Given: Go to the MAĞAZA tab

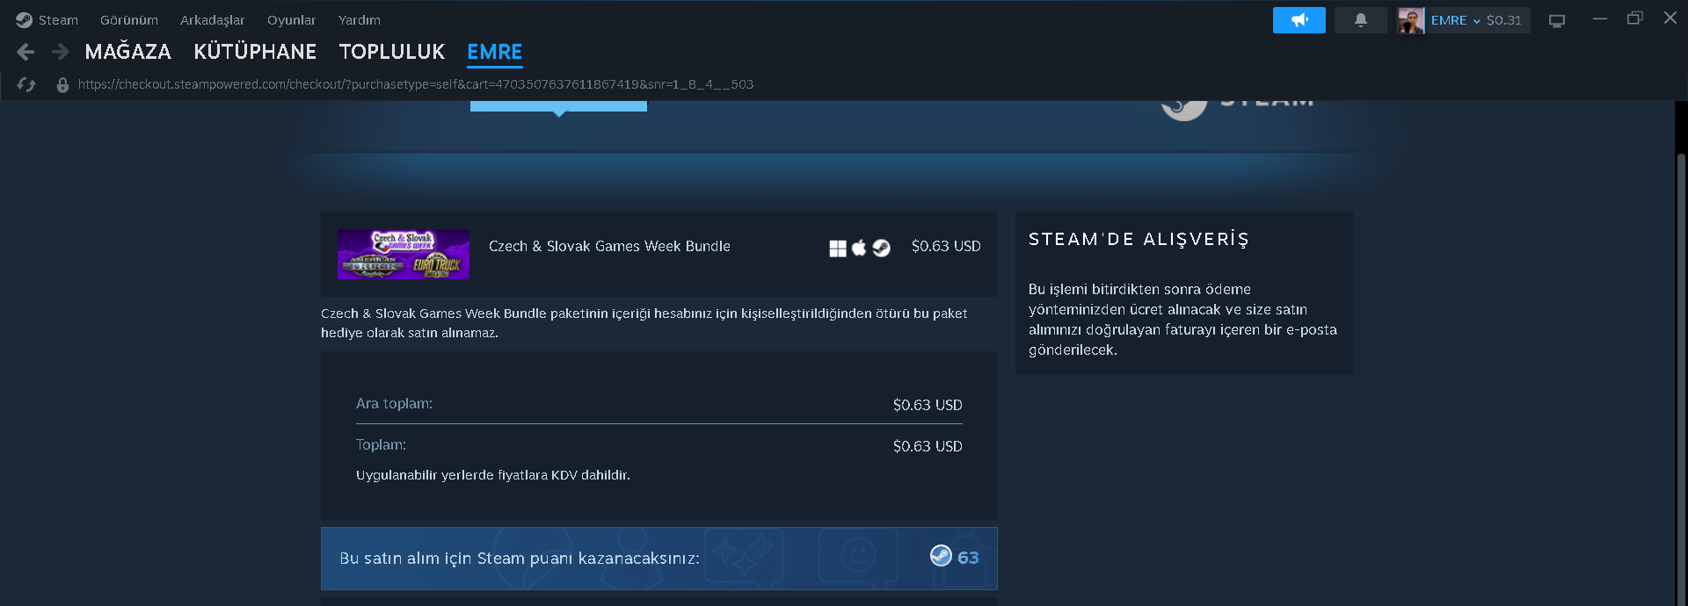Looking at the screenshot, I should click(128, 52).
